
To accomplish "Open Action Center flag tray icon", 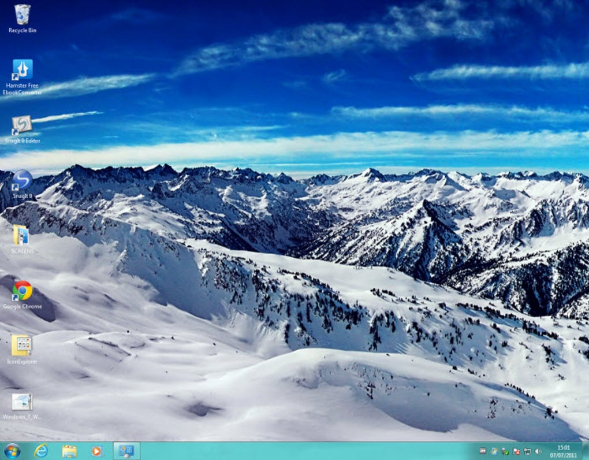I will pos(516,451).
